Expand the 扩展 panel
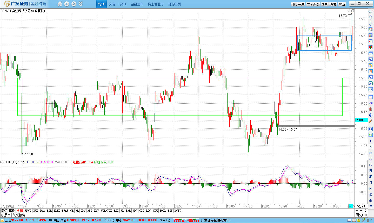Viewport: 374px width, 223px height. tap(6, 215)
